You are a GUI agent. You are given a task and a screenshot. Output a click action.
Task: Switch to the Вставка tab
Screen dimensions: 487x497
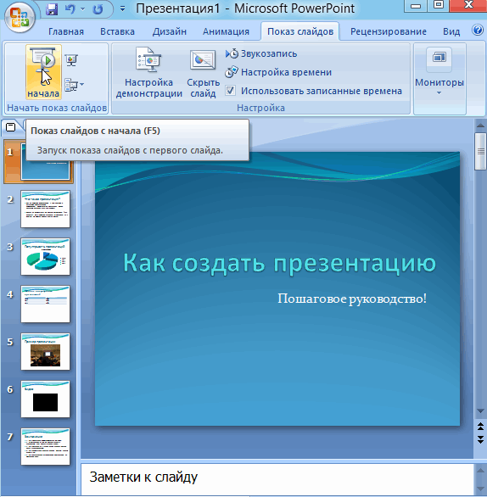(x=117, y=31)
